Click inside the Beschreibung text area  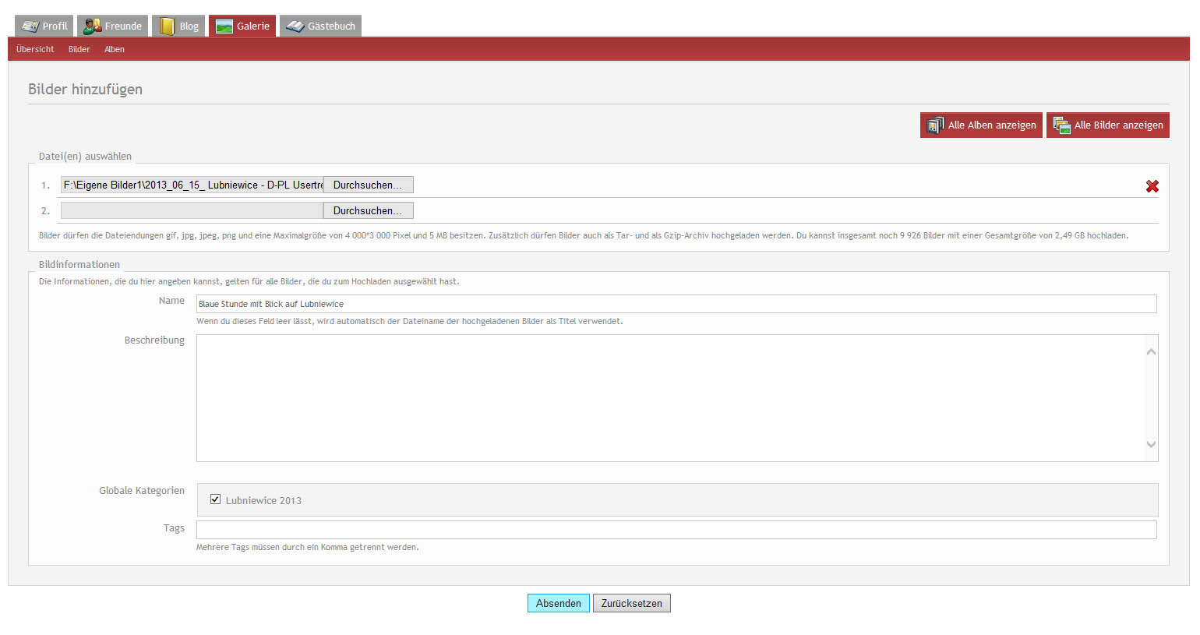[670, 397]
